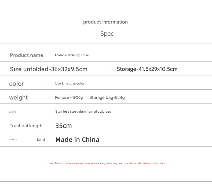Click the 'Furnace - 1900g' weight value
The image size is (212, 188).
[69, 98]
